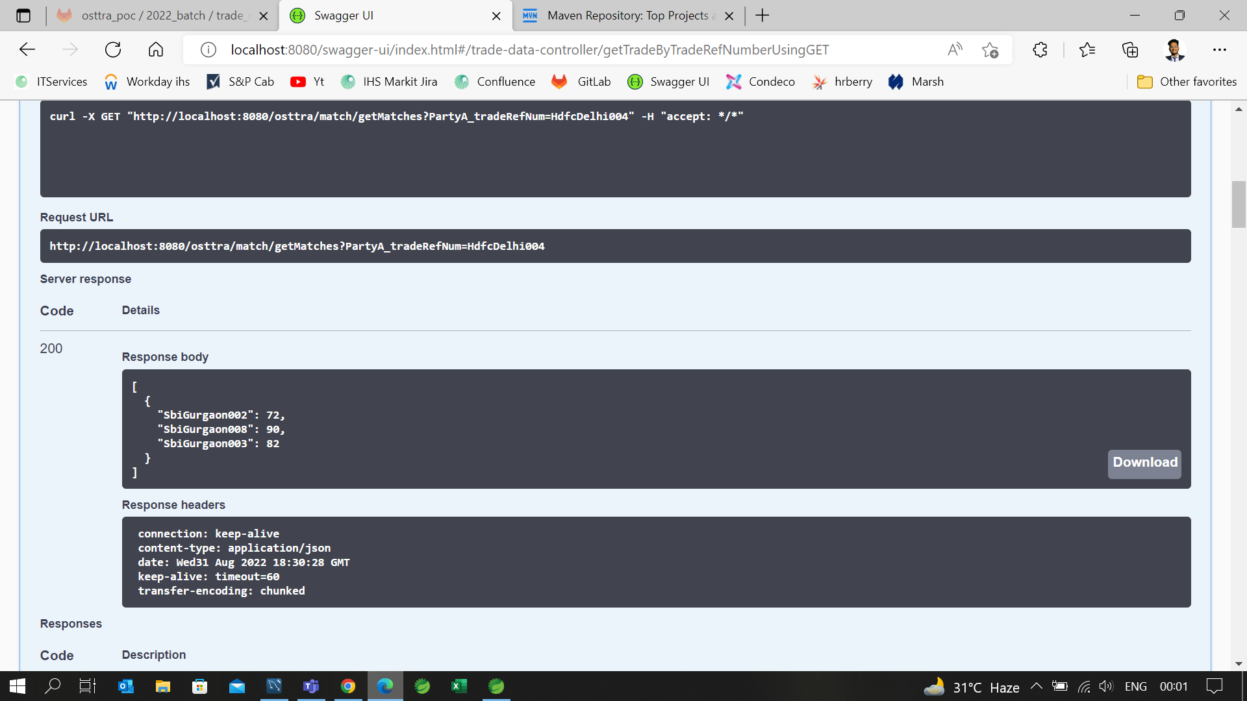Open the notification center icon
The width and height of the screenshot is (1247, 701).
[1214, 686]
